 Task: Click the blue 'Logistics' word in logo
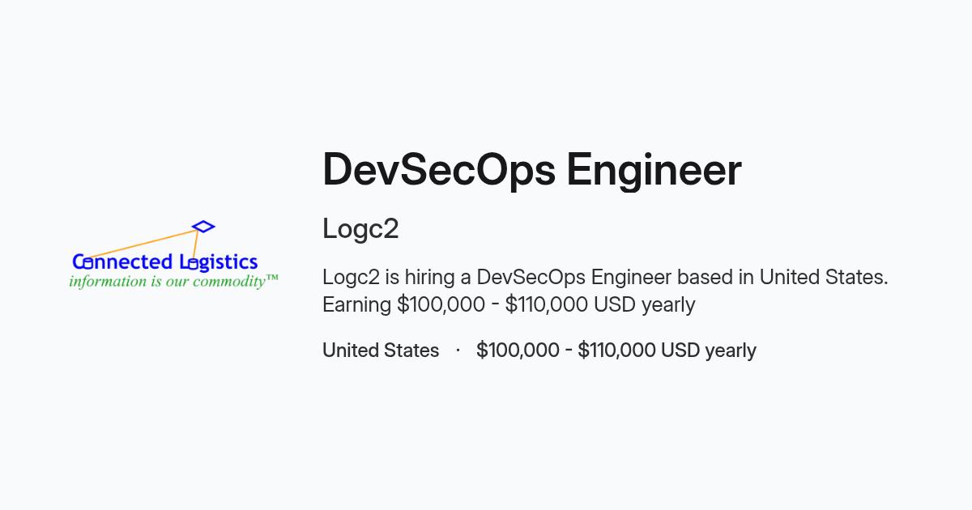(x=219, y=262)
